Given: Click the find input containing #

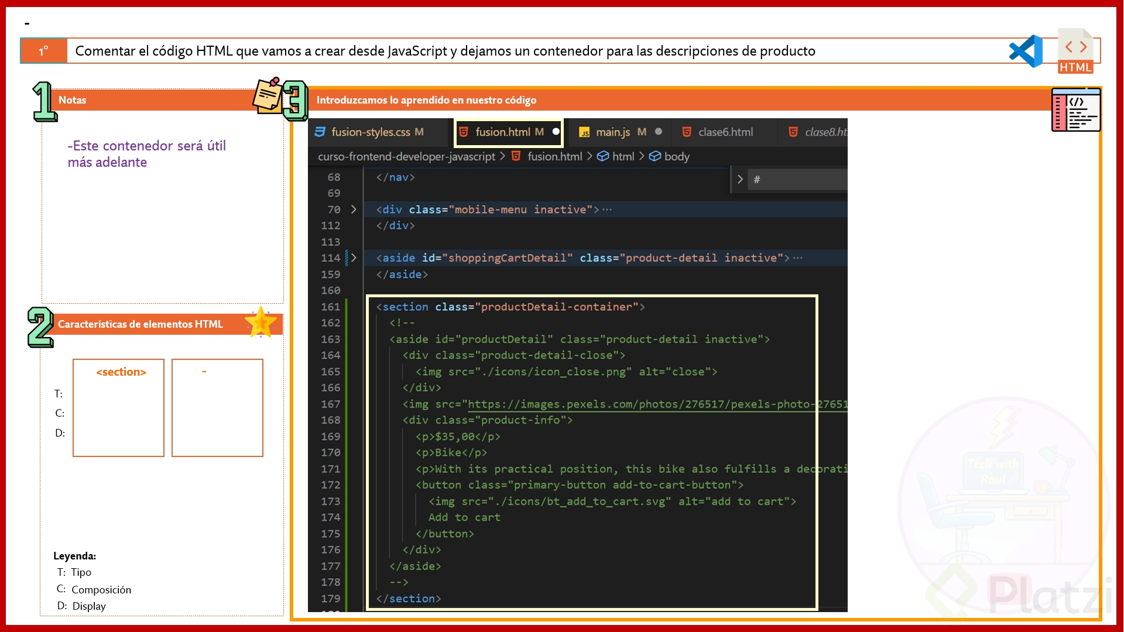Looking at the screenshot, I should pyautogui.click(x=797, y=180).
